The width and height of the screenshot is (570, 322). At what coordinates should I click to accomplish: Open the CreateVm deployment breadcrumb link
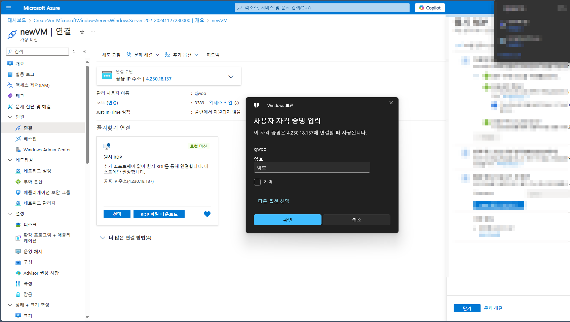point(119,20)
